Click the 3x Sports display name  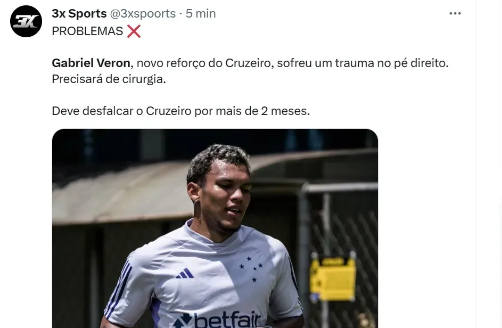(x=79, y=13)
